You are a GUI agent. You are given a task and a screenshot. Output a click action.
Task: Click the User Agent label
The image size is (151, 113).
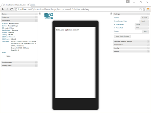6,41
